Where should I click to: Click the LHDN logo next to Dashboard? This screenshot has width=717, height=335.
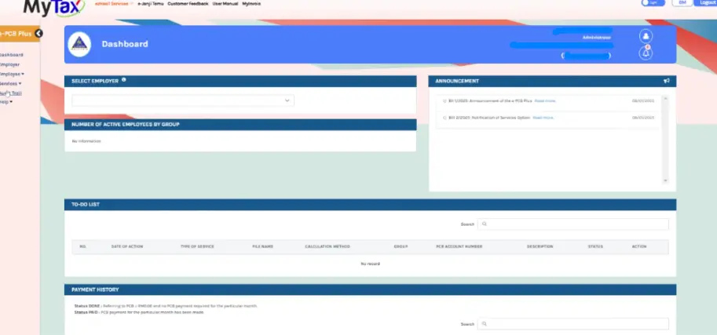[x=79, y=45]
